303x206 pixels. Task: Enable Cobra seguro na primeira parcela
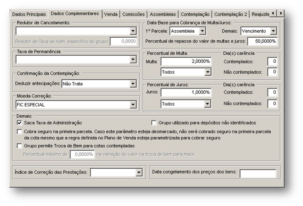click(x=19, y=131)
